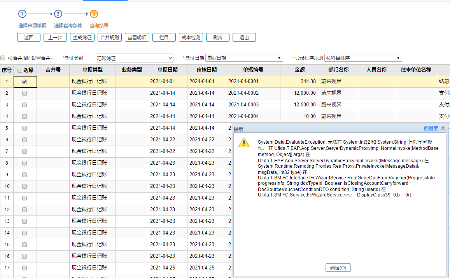450x278 pixels.
Task: Go to step 2 circle 选择查询条件
Action: point(58,14)
